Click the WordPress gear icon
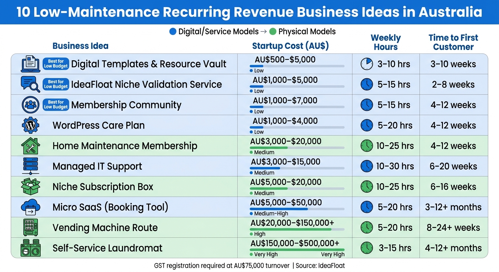499x272 pixels. [x=30, y=125]
